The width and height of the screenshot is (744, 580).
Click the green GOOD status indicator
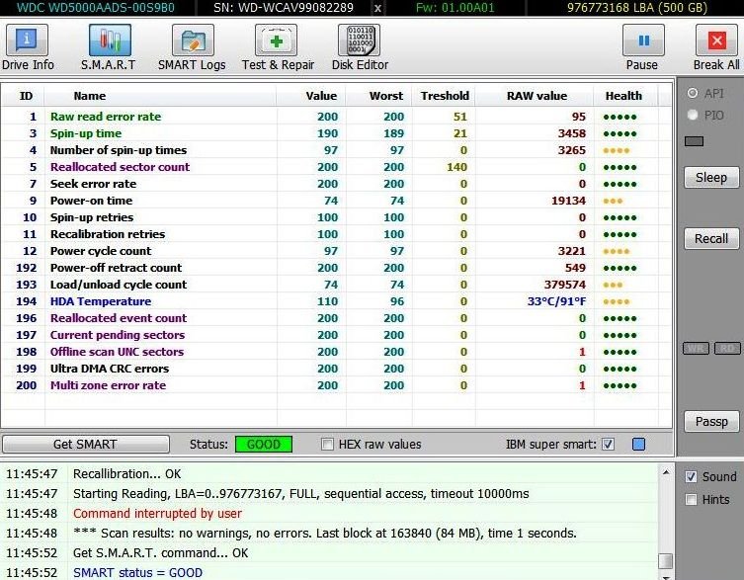(x=264, y=445)
